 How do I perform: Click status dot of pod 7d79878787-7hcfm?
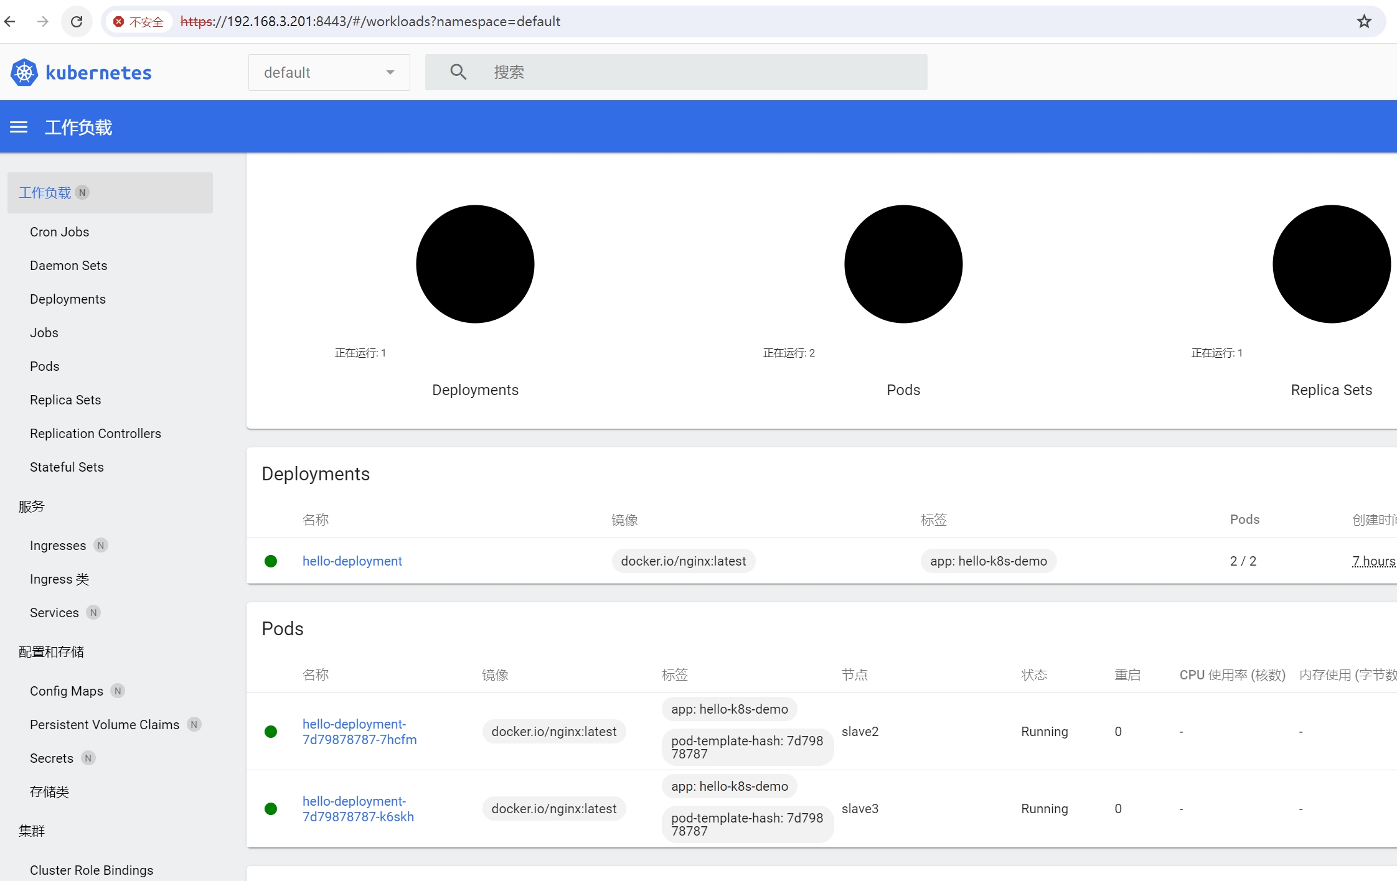tap(271, 732)
